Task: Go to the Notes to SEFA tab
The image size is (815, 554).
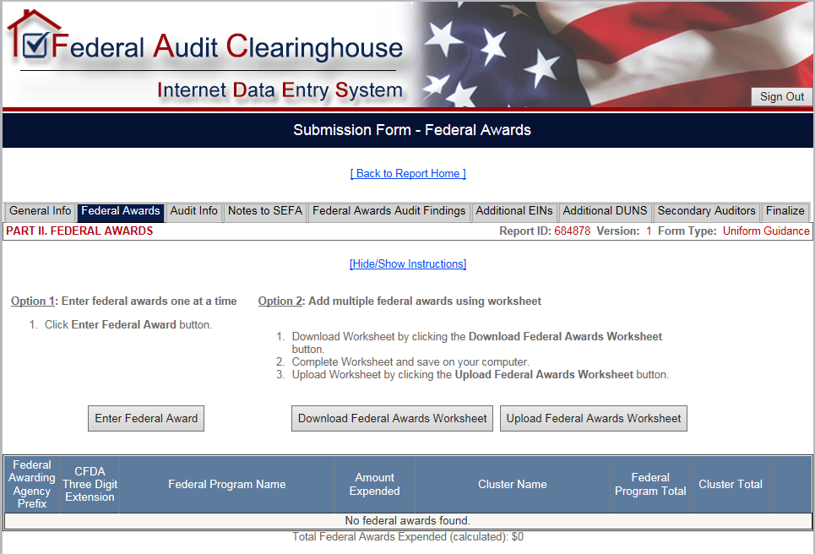Action: 265,211
